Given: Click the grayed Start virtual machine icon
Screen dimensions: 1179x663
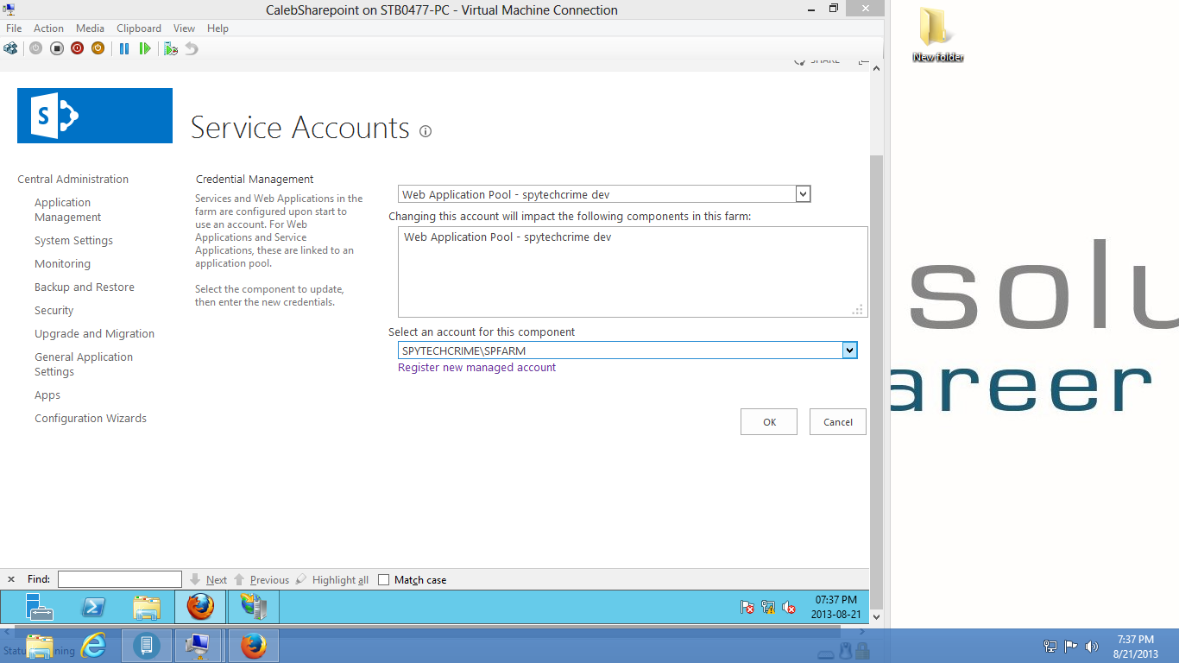Looking at the screenshot, I should click(35, 48).
